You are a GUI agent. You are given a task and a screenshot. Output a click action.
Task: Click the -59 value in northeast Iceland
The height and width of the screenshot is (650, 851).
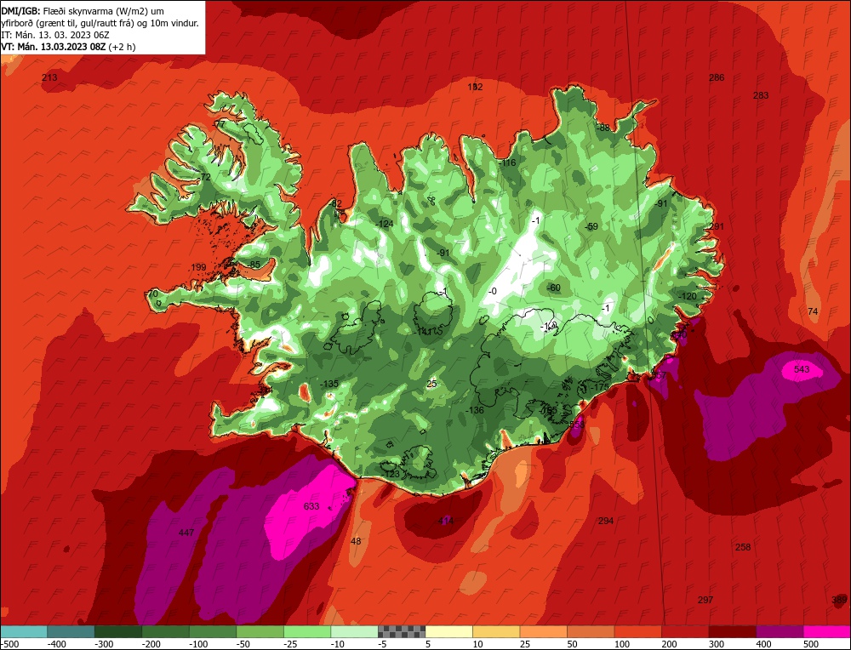pyautogui.click(x=591, y=226)
